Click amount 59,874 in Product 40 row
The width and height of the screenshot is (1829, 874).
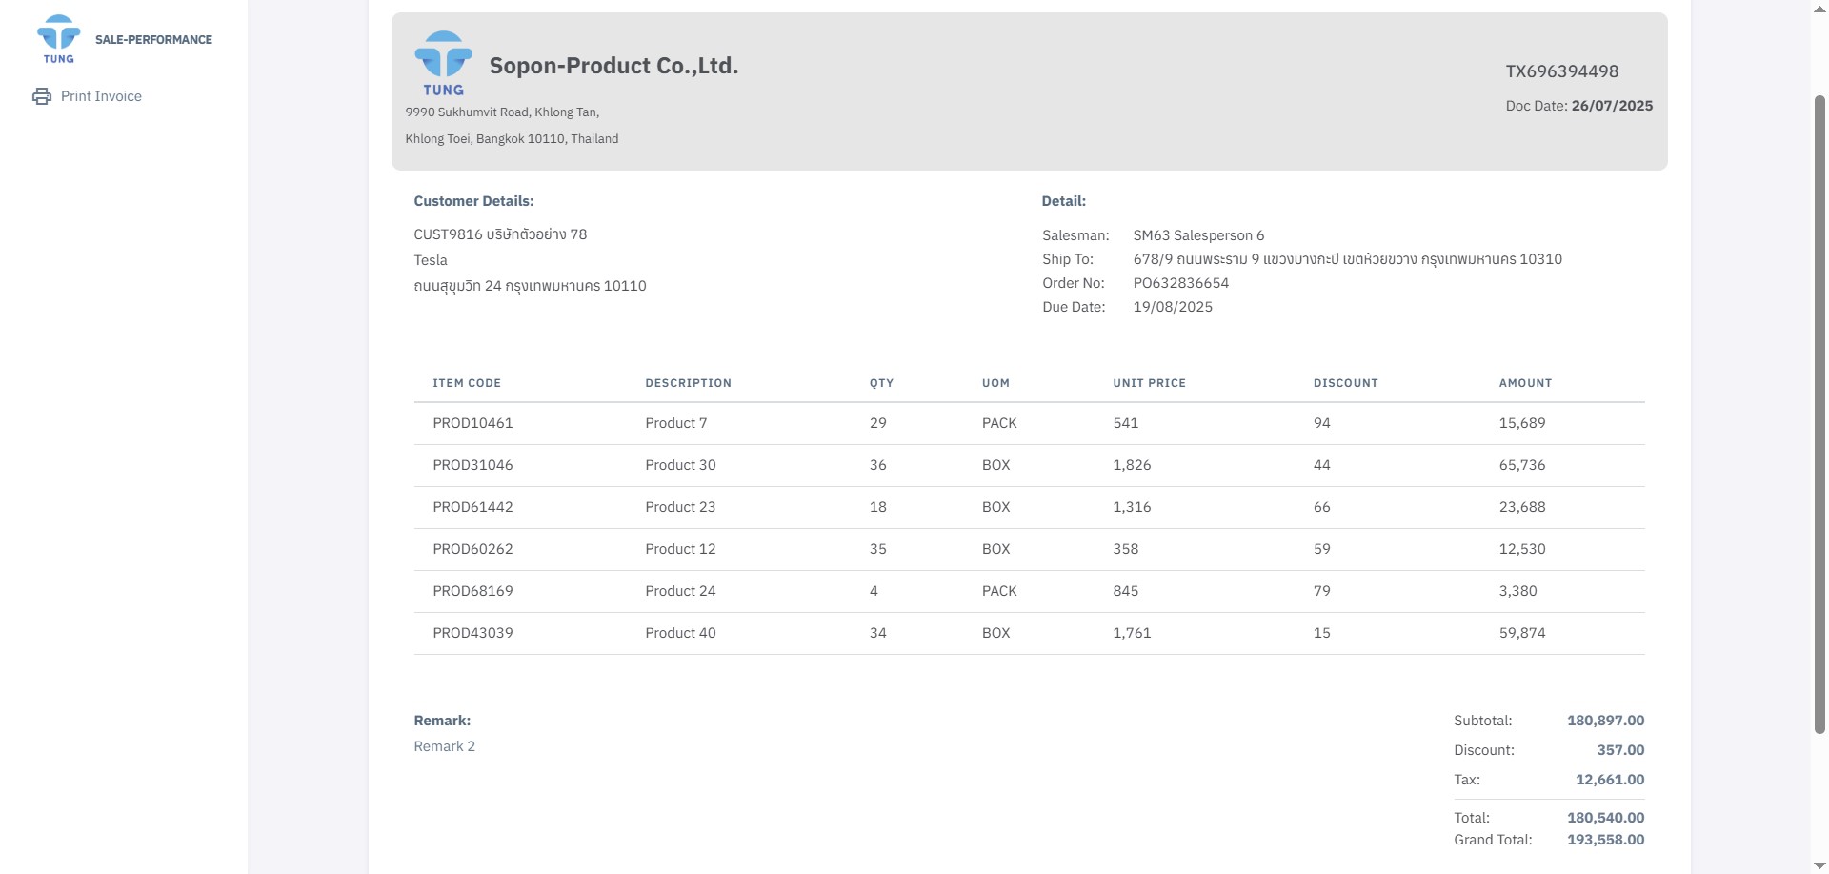[x=1522, y=633]
